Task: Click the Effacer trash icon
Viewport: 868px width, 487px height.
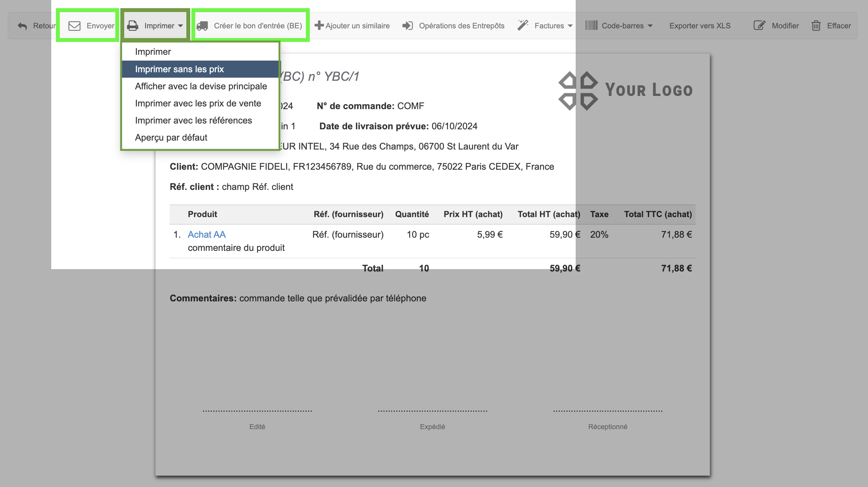Action: (816, 25)
